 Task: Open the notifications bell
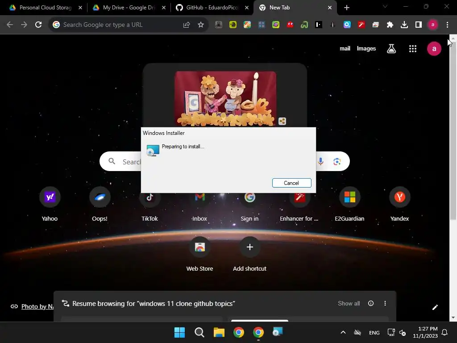coord(445,332)
